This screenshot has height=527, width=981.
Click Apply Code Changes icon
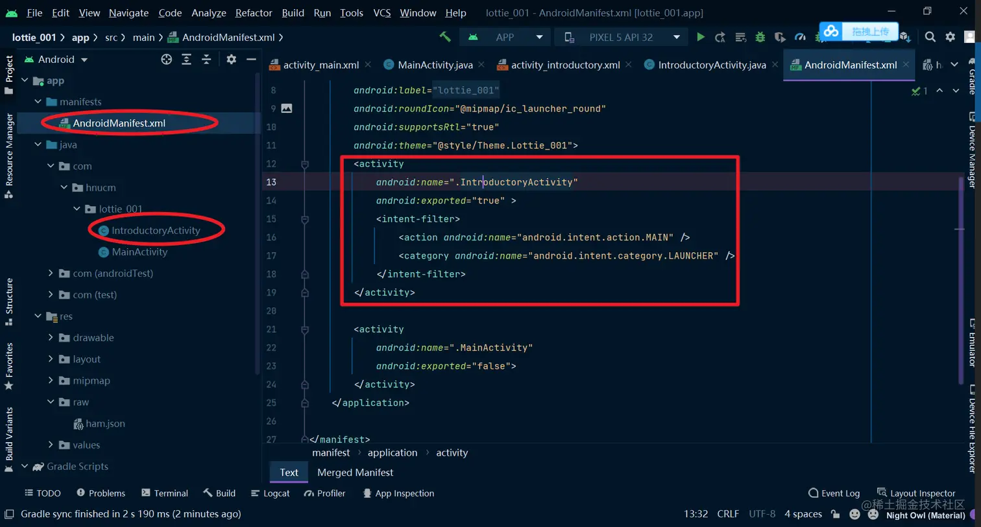pos(740,37)
